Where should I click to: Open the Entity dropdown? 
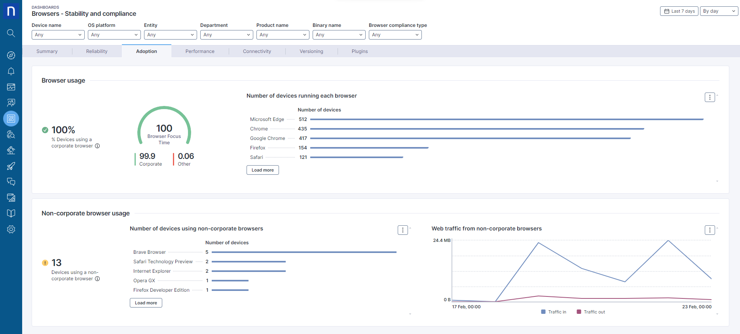tap(171, 35)
